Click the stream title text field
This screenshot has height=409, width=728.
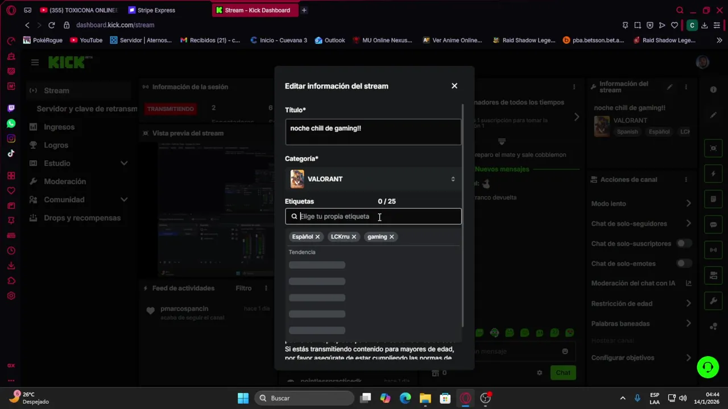click(373, 132)
